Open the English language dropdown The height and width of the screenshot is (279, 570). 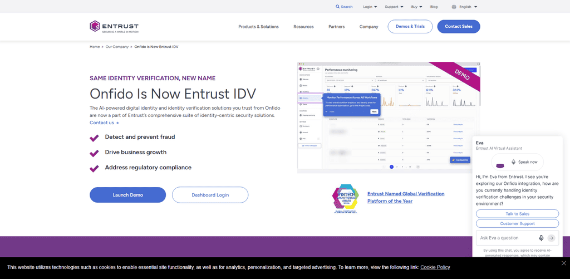pyautogui.click(x=468, y=7)
